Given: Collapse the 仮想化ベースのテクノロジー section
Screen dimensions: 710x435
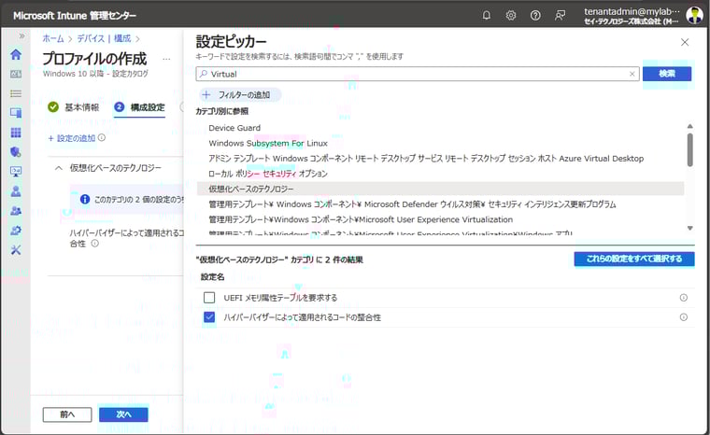Looking at the screenshot, I should tap(59, 168).
